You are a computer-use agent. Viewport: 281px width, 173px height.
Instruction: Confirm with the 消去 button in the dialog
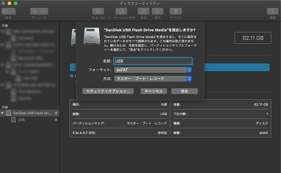pos(184,91)
